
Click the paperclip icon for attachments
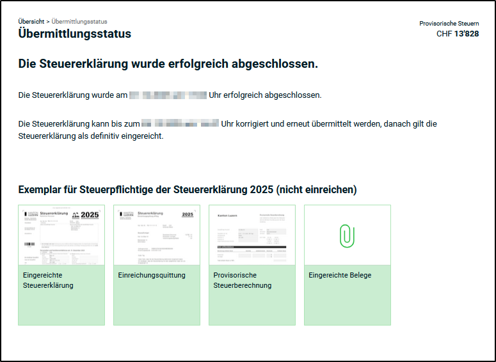347,235
